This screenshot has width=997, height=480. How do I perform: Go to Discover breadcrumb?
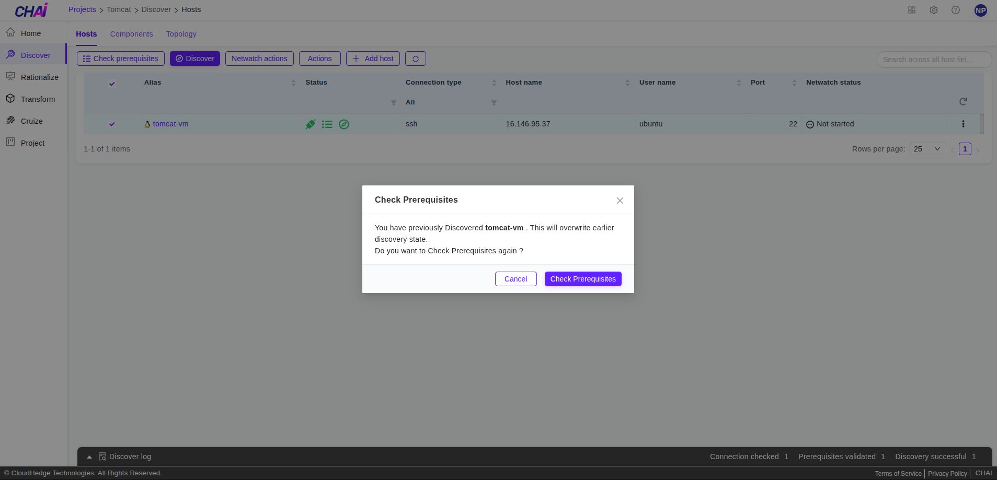pos(156,9)
